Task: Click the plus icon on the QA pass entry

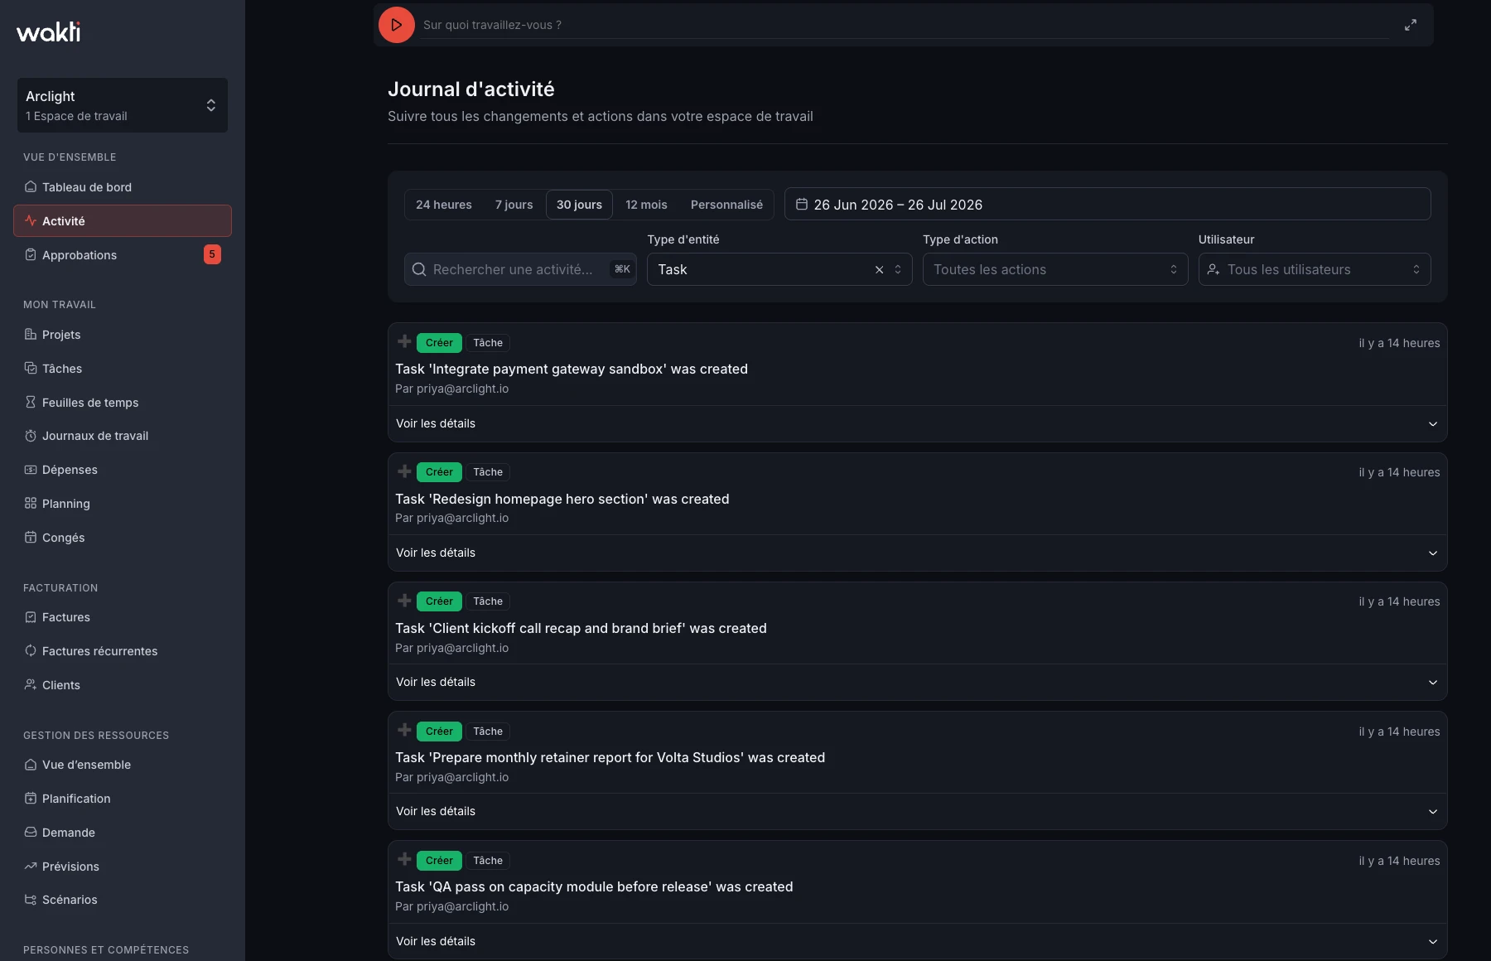Action: 404,859
